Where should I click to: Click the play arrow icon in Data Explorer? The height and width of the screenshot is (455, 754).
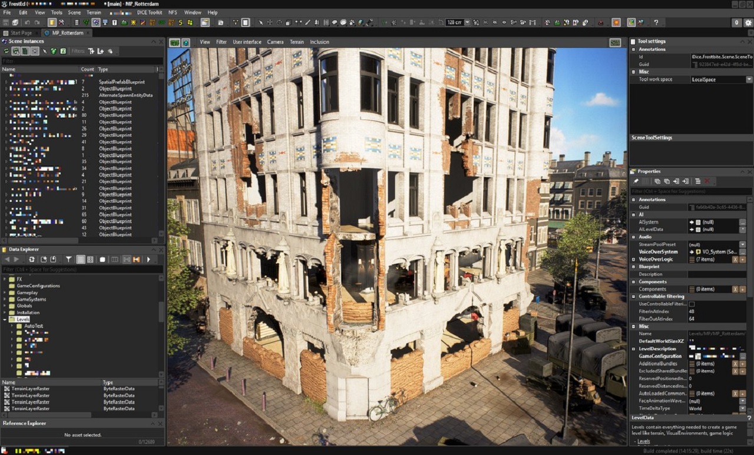pos(148,259)
